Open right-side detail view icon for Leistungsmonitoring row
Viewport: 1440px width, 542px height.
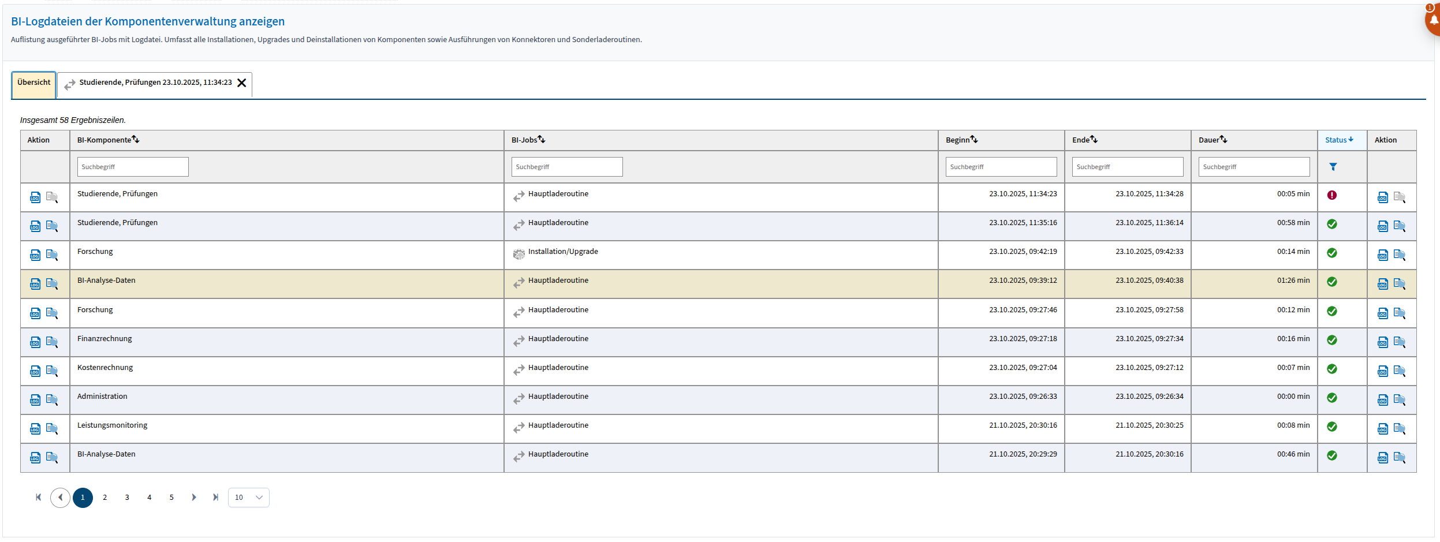point(1399,429)
